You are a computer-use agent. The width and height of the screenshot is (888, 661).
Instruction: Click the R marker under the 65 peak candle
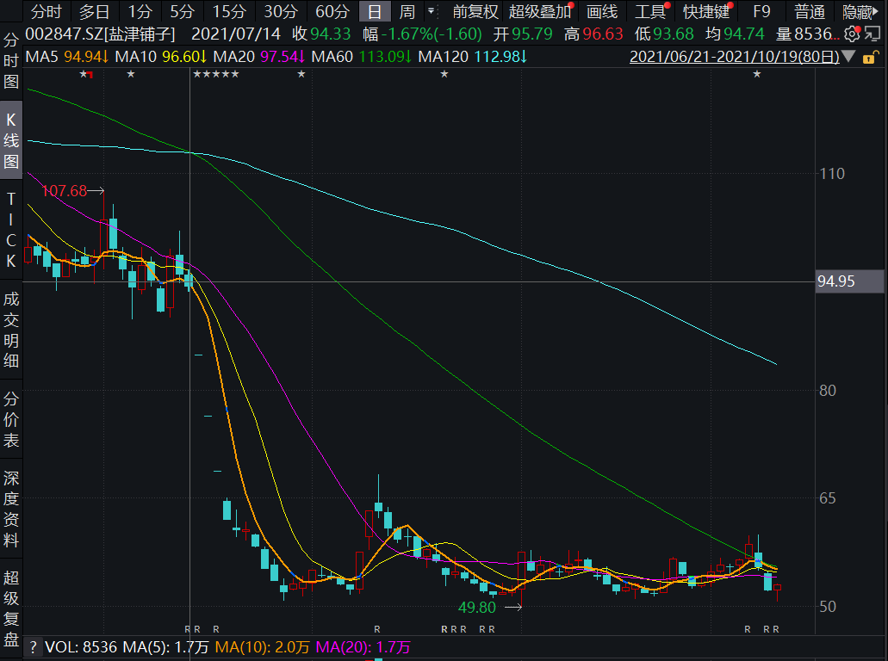tap(377, 629)
